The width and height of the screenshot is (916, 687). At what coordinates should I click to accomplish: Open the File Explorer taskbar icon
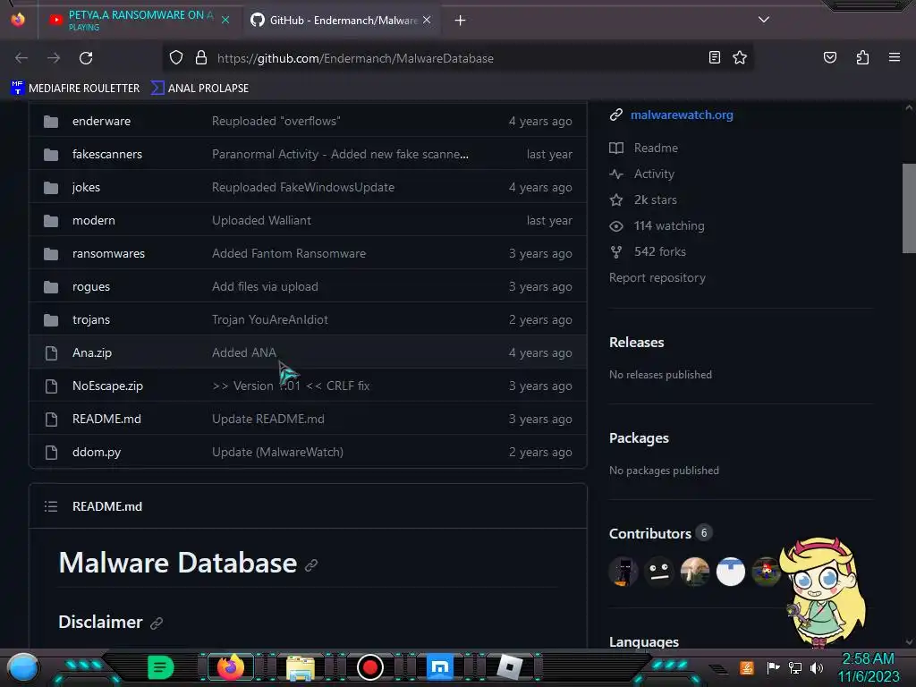(x=301, y=667)
